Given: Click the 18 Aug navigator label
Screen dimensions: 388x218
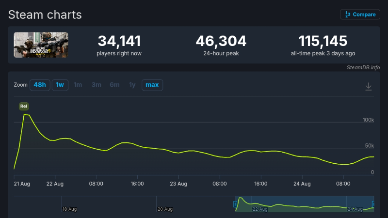Looking at the screenshot, I should point(69,209).
